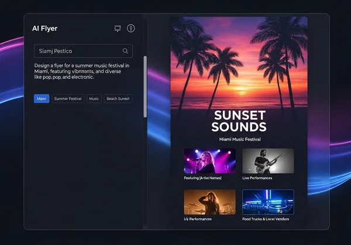The height and width of the screenshot is (245, 351).
Task: Click the help lightbulb icon in header
Action: (x=131, y=29)
